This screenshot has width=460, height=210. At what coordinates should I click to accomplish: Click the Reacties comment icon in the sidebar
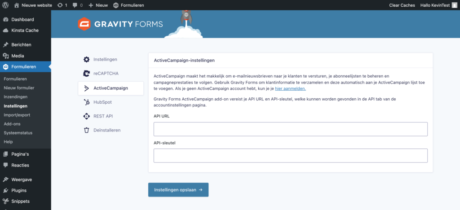[5, 165]
